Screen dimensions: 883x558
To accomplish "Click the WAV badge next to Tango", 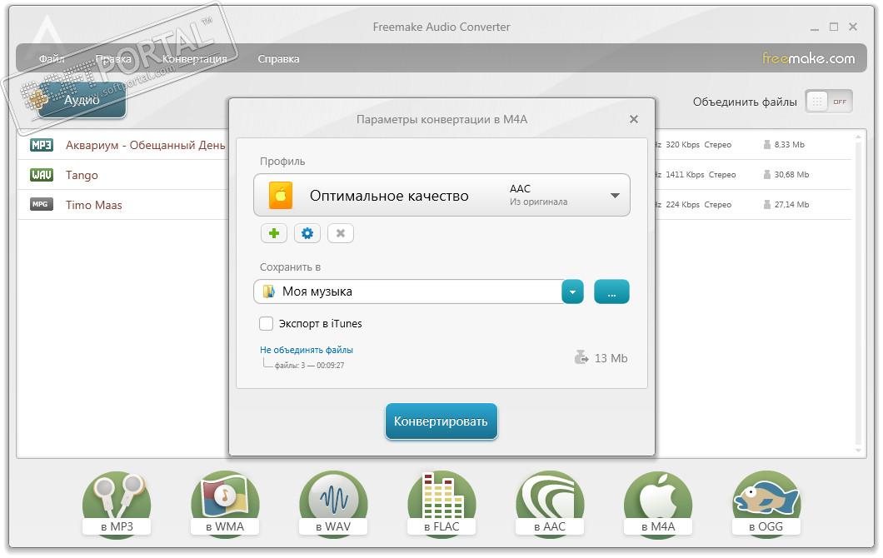I will coord(41,175).
